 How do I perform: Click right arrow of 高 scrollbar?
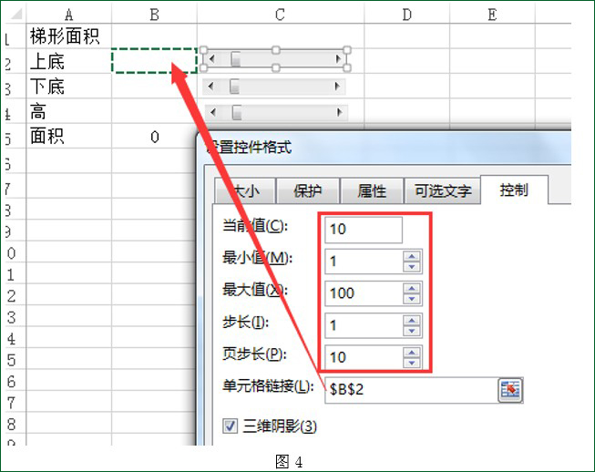tap(339, 112)
